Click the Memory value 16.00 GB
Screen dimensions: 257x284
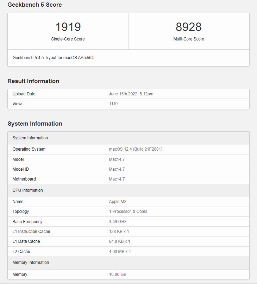[118, 274]
